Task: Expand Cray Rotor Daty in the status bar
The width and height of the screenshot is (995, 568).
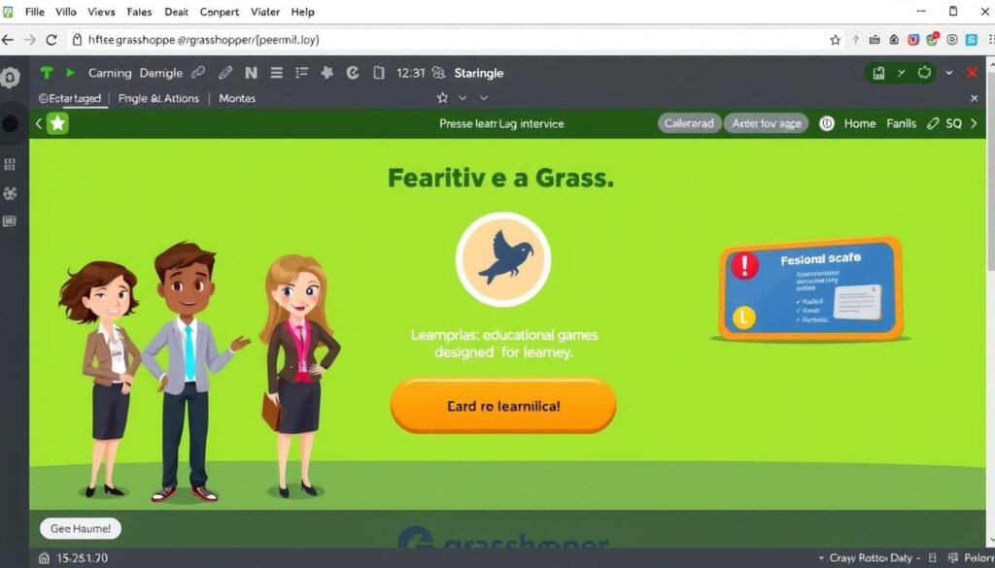Action: [821, 558]
